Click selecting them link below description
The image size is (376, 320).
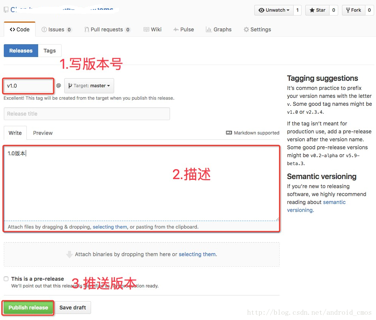point(110,227)
